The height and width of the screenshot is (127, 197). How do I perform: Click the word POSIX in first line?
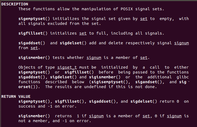[126, 9]
